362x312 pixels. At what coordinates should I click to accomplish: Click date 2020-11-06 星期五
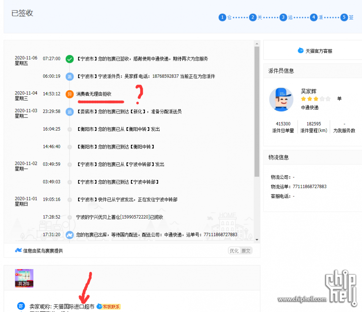26,61
